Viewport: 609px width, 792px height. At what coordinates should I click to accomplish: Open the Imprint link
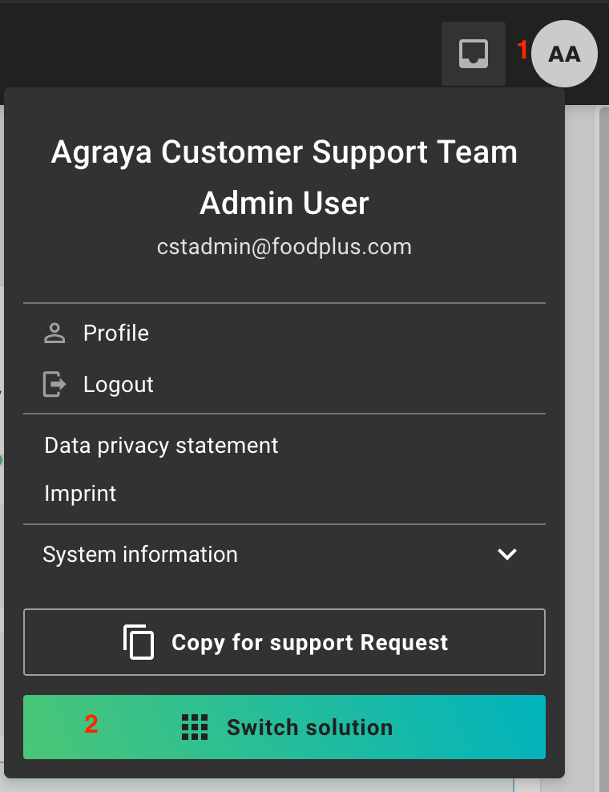pos(80,493)
